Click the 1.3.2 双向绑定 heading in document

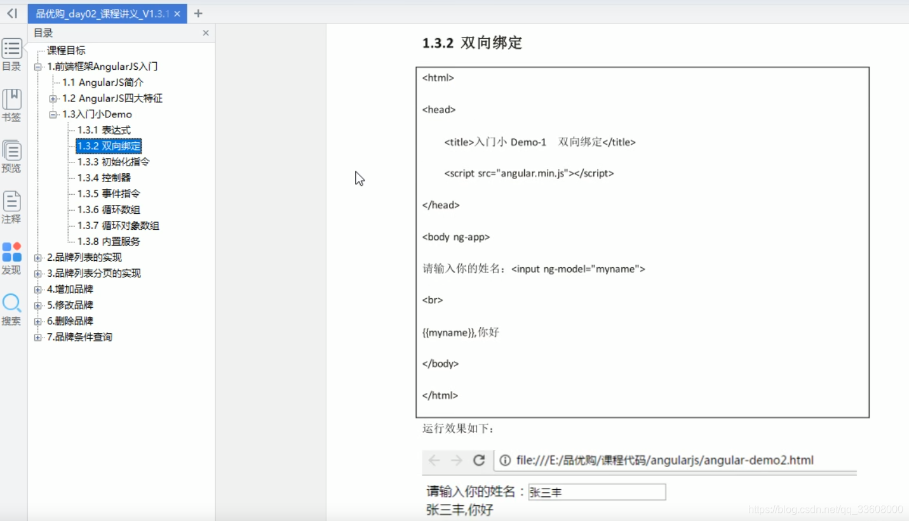(x=472, y=43)
